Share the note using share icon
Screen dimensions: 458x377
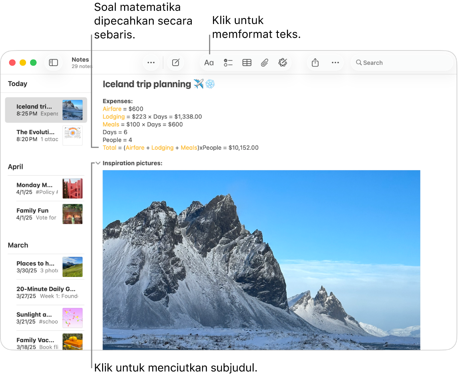pos(315,62)
